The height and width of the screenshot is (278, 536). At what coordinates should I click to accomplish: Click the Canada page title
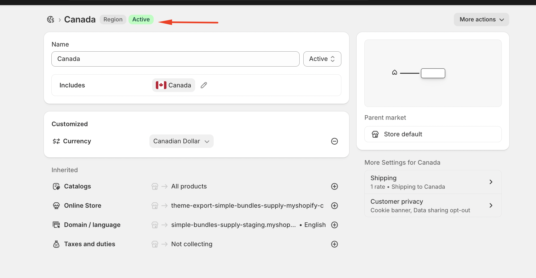pyautogui.click(x=80, y=20)
